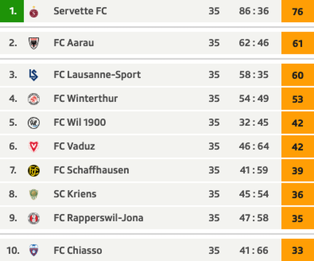Click the FC Aarau eagle crest
Screen dimensions: 314x261
pos(33,43)
